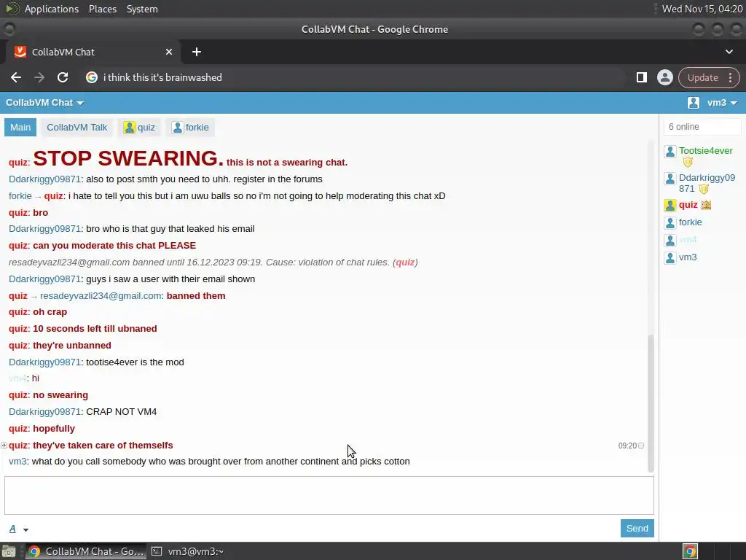Go back with the browser back arrow
The image size is (746, 560).
tap(16, 77)
